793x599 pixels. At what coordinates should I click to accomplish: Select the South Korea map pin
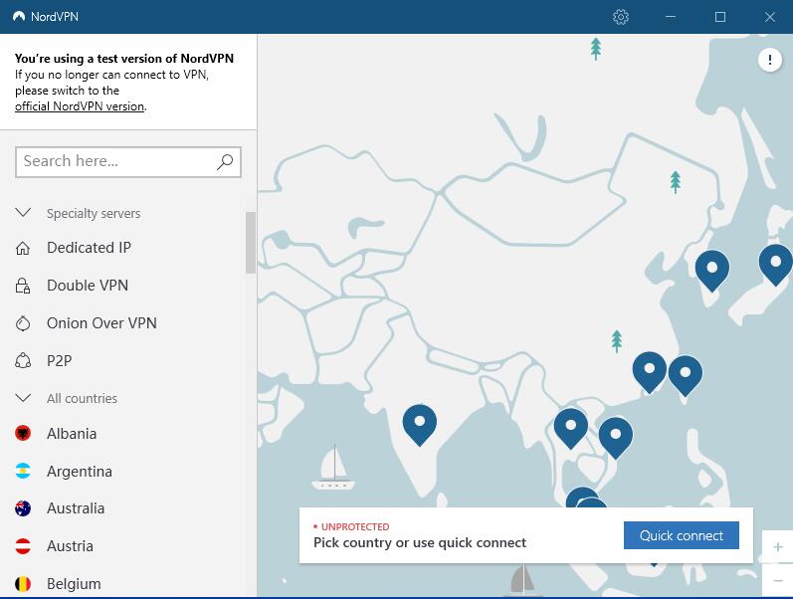tap(712, 271)
